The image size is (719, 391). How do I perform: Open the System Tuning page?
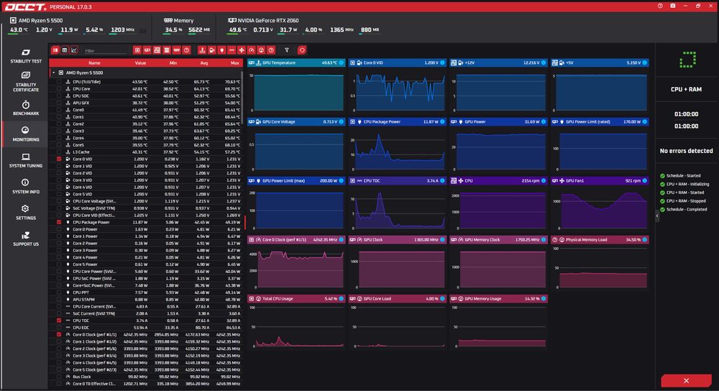coord(26,160)
